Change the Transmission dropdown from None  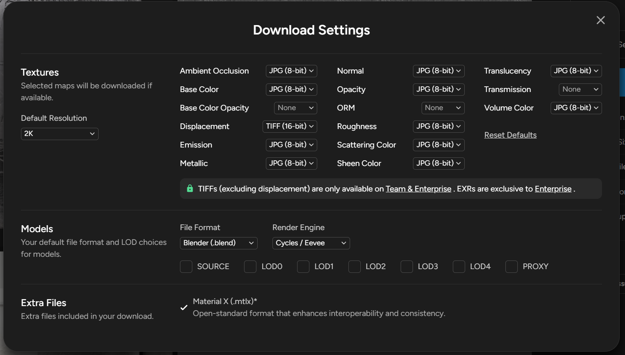pyautogui.click(x=580, y=89)
